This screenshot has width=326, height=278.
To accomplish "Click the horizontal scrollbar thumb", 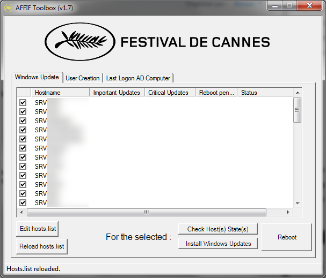I will click(147, 212).
